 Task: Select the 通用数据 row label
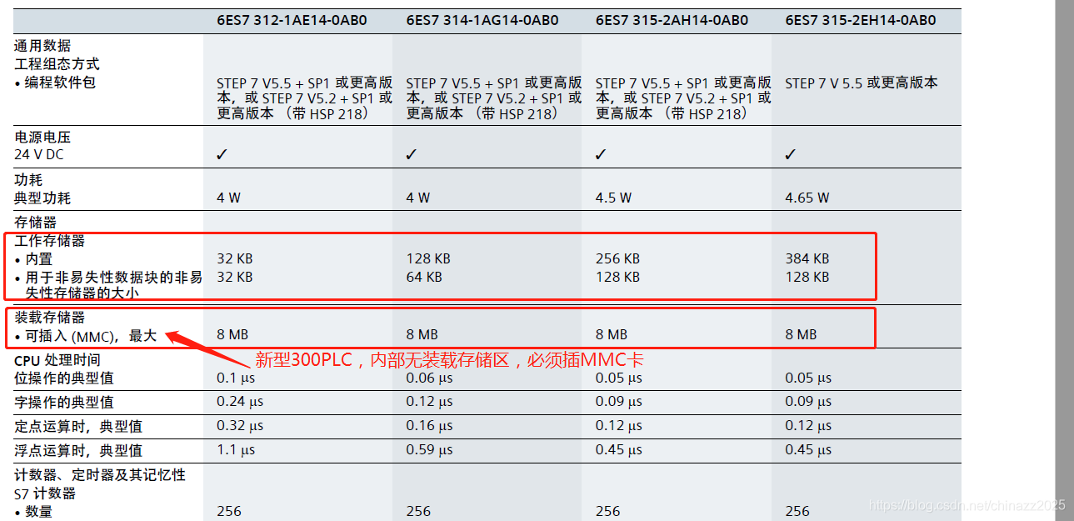pyautogui.click(x=42, y=46)
